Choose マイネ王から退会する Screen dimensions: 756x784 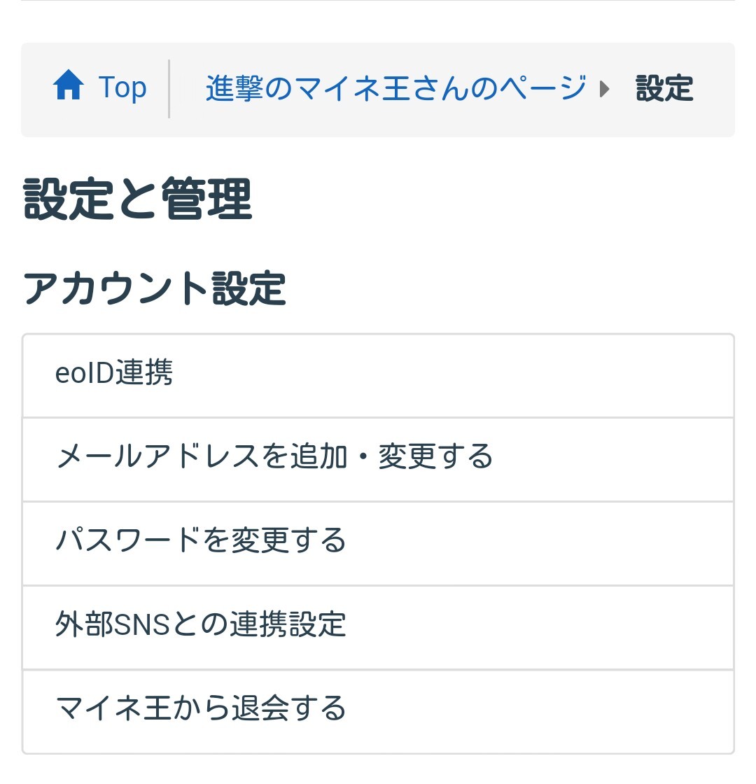378,711
